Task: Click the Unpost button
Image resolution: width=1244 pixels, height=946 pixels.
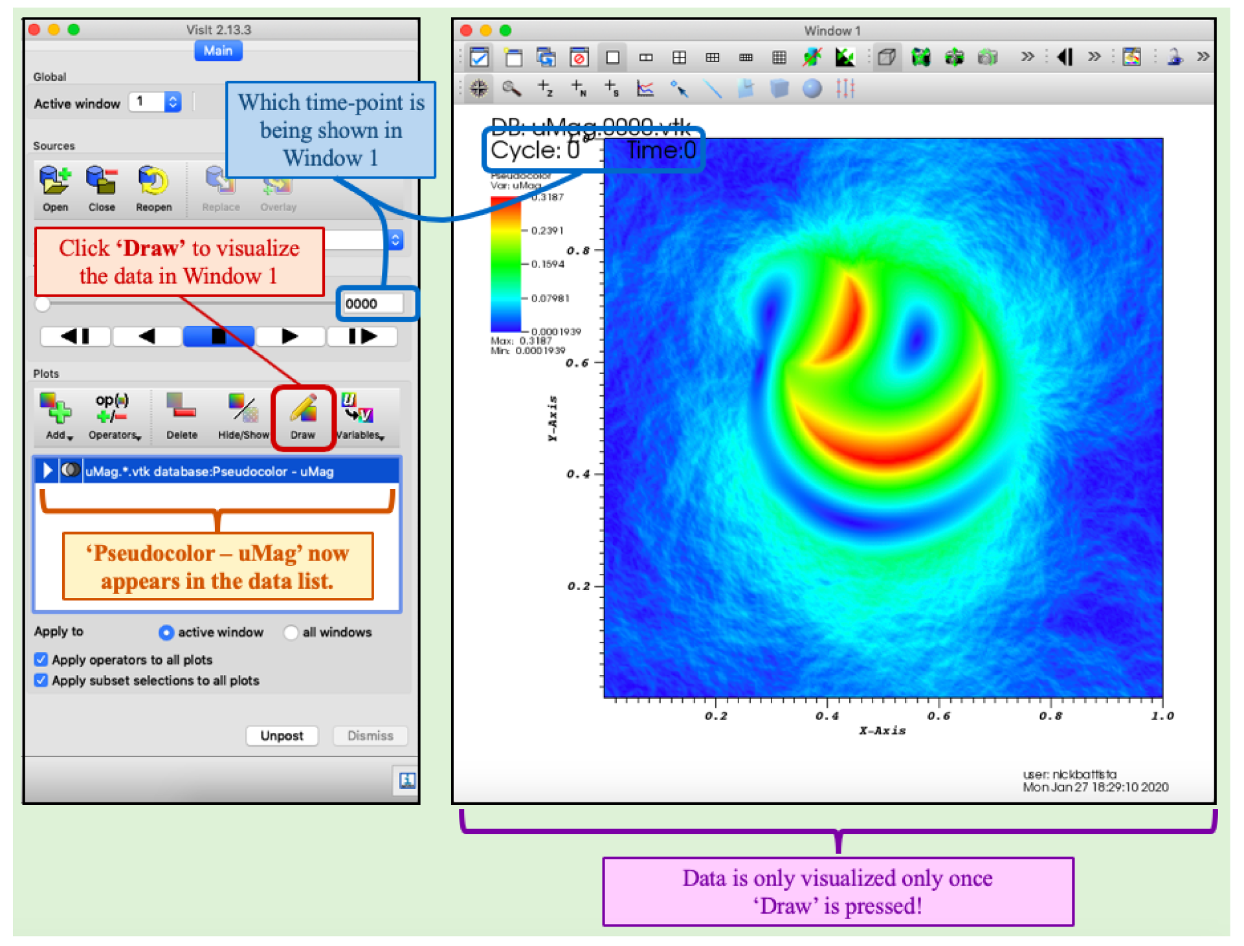Action: 282,736
